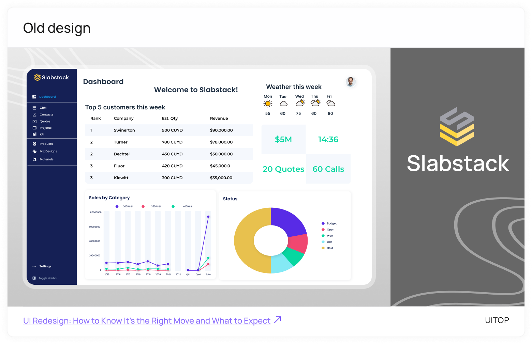Open the CRM menu item
532x344 pixels.
(x=43, y=108)
